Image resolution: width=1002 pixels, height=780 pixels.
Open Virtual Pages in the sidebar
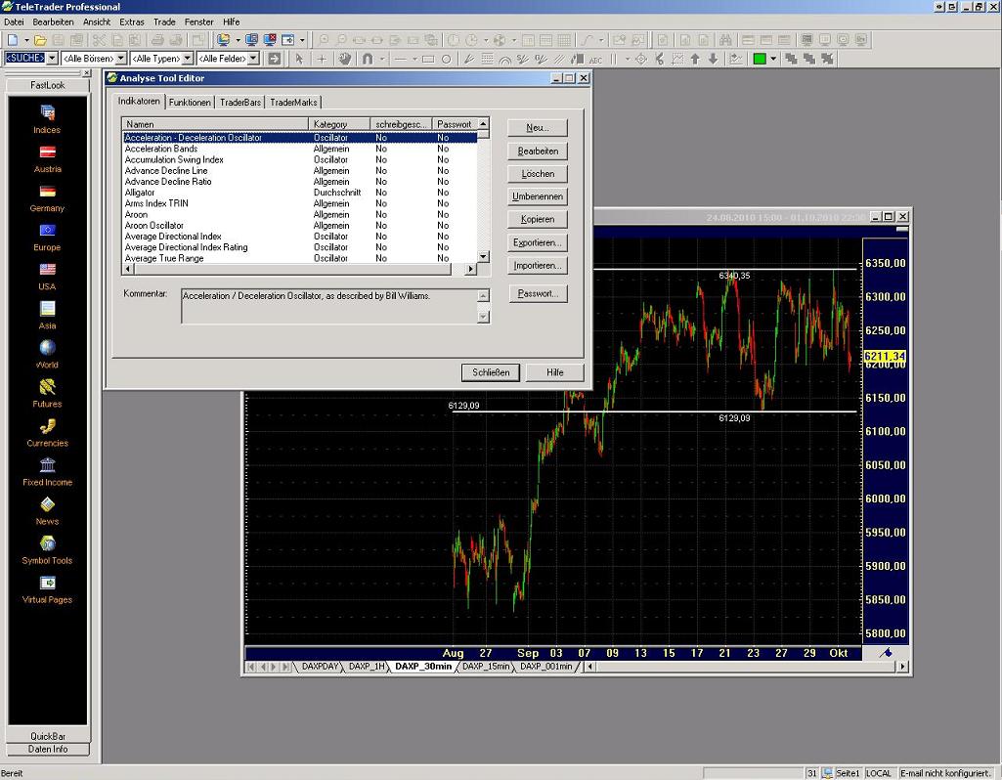pyautogui.click(x=47, y=589)
